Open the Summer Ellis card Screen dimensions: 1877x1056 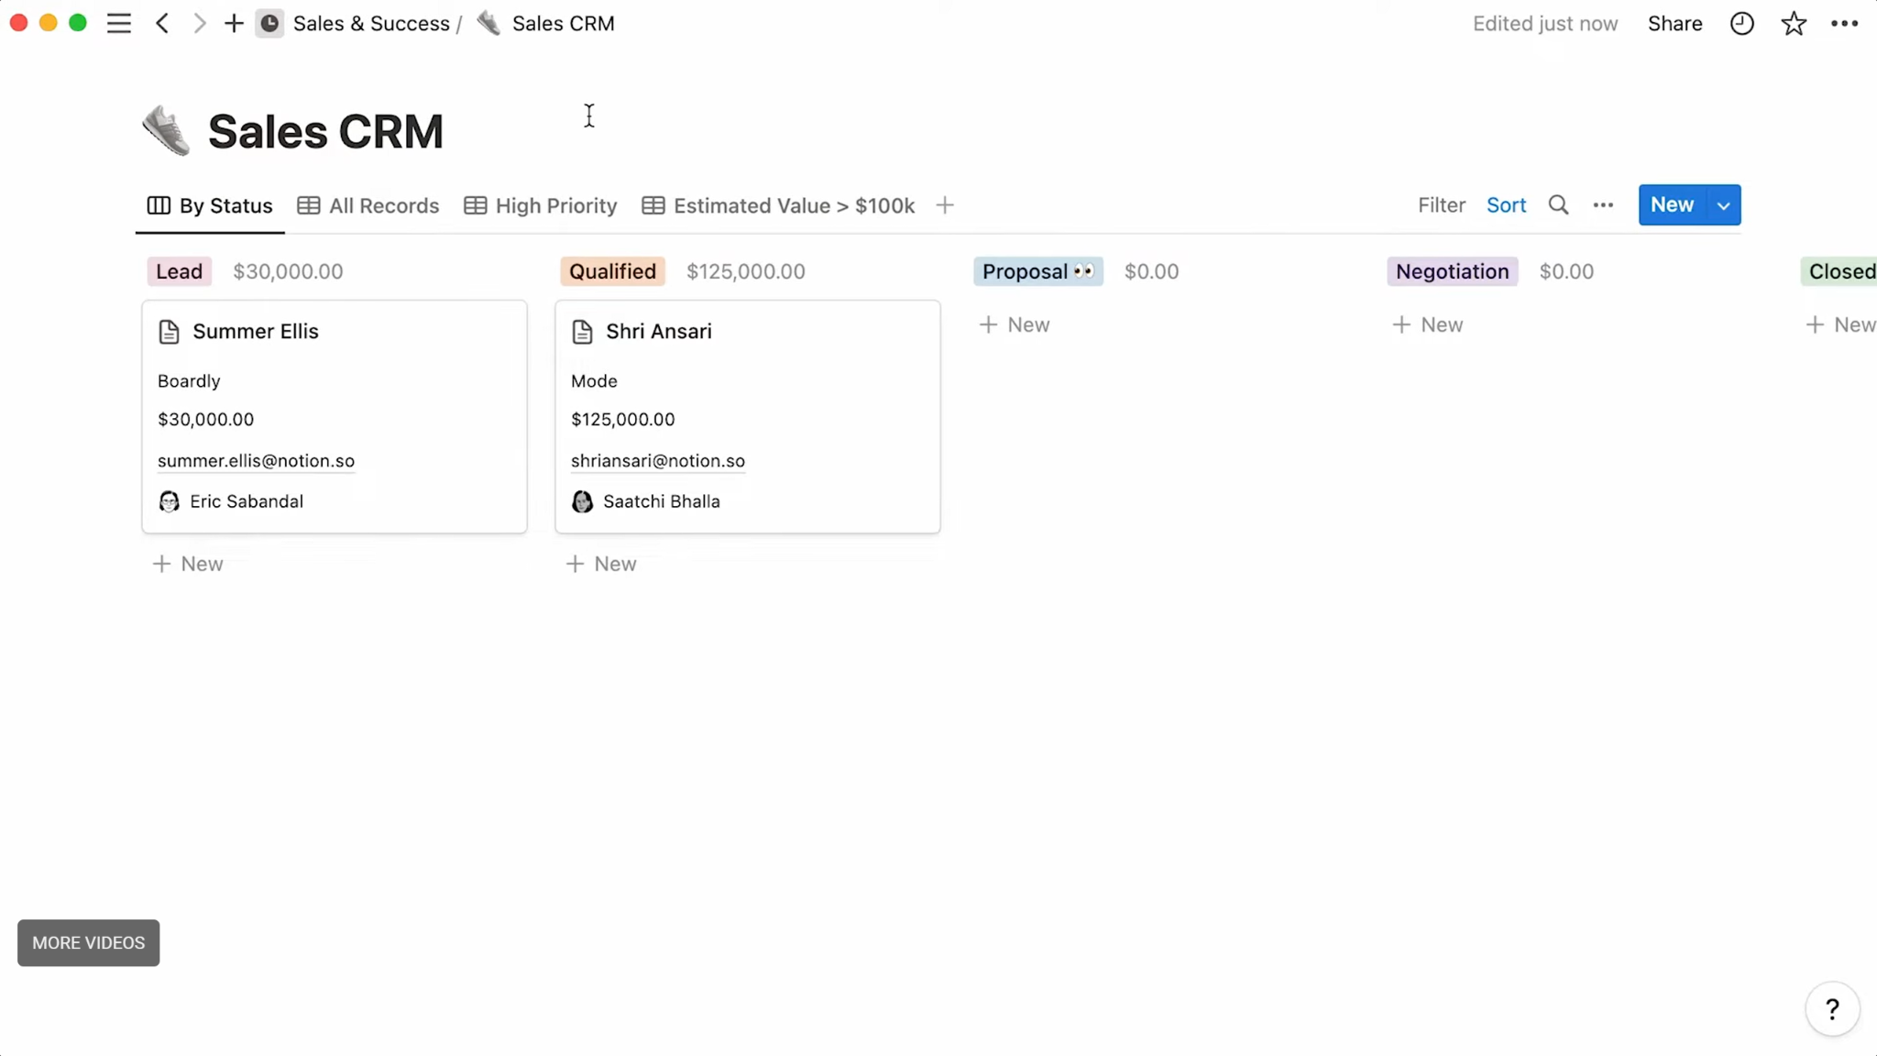pos(256,331)
